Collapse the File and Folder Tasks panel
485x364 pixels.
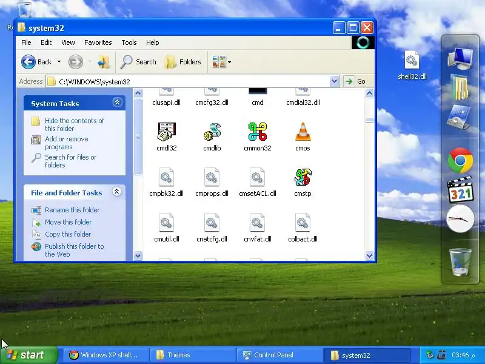click(x=116, y=192)
